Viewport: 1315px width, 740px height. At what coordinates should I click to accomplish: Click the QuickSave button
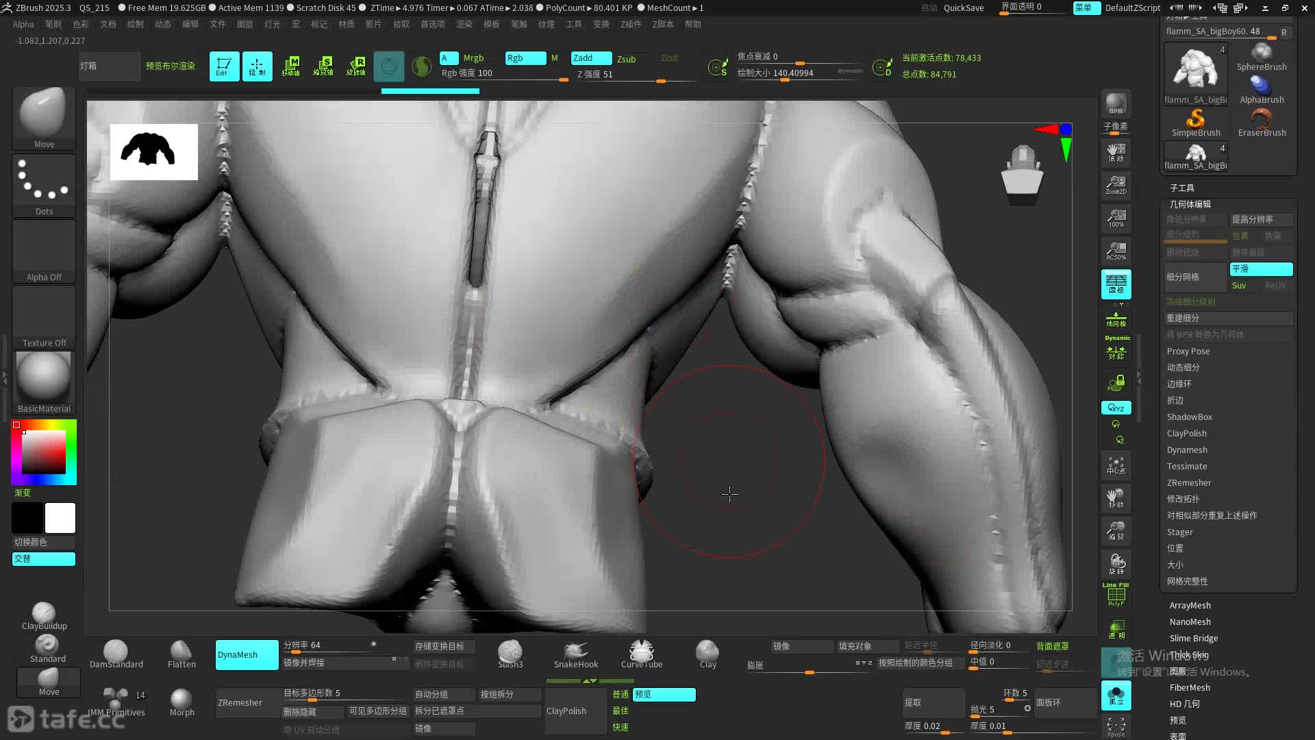[963, 8]
